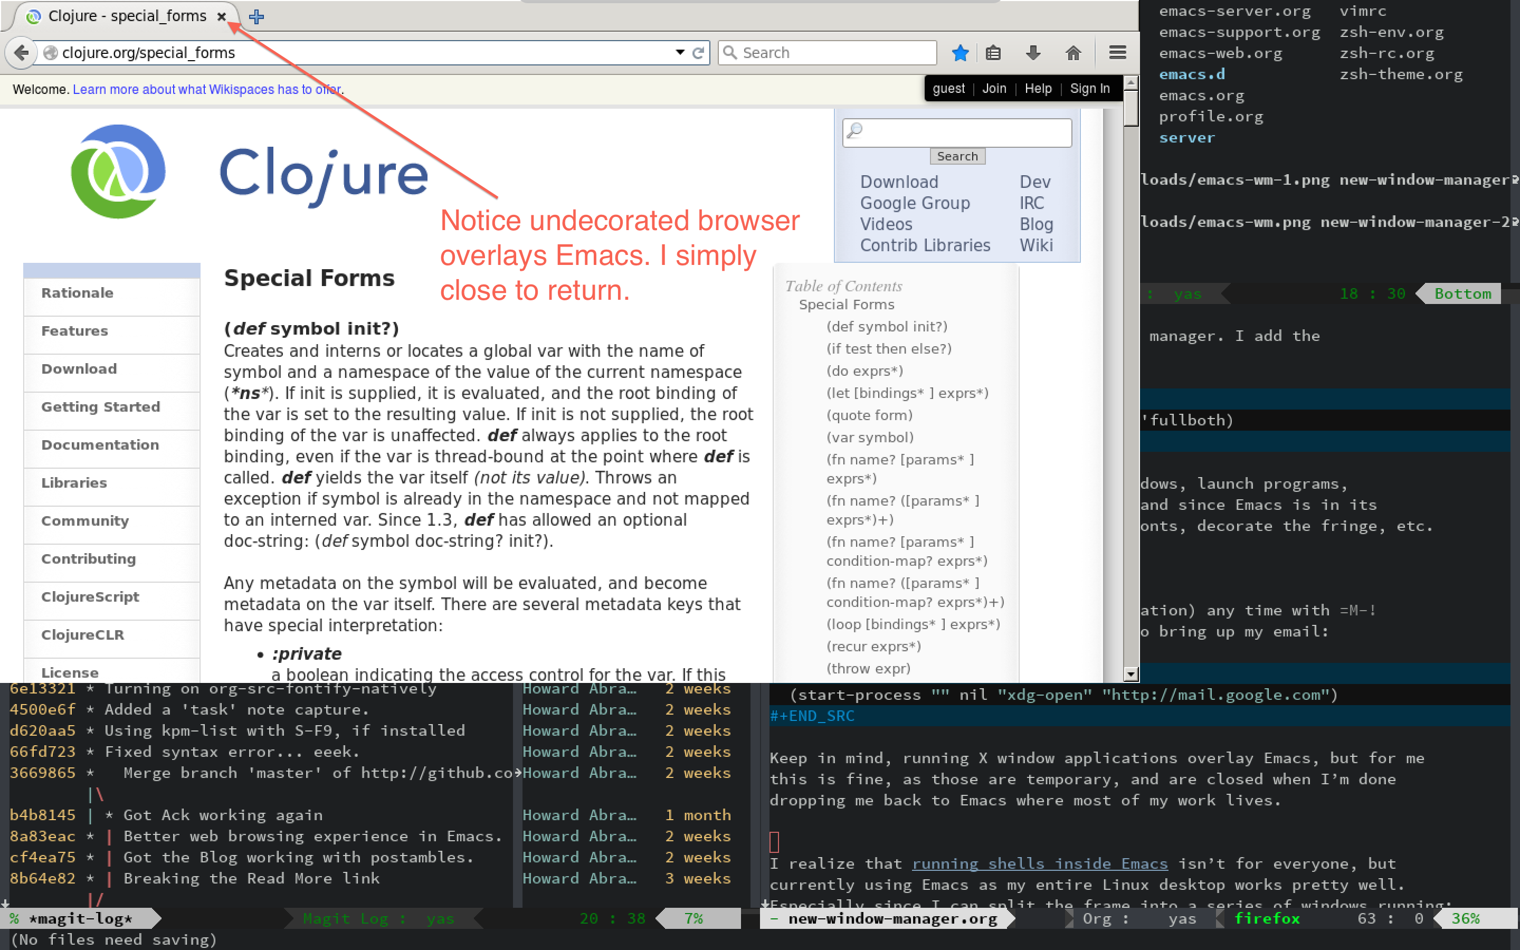Jump to (var symbol) in contents
The width and height of the screenshot is (1520, 950).
click(x=869, y=438)
